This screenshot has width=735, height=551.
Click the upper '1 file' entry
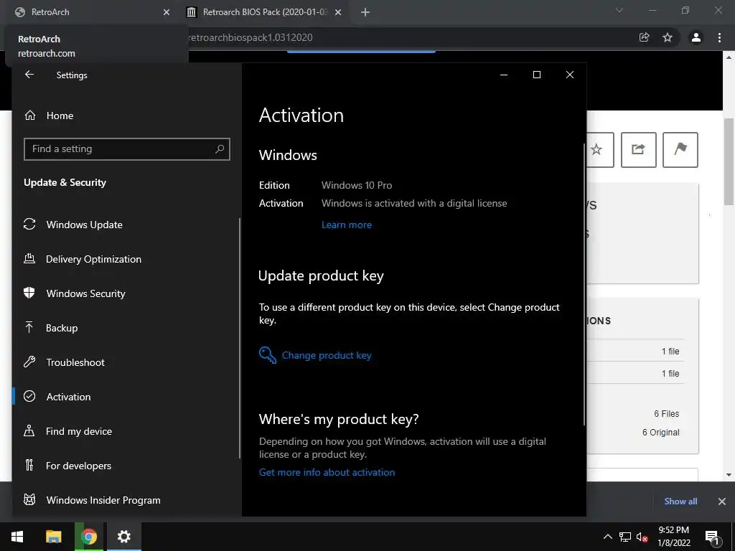coord(670,352)
